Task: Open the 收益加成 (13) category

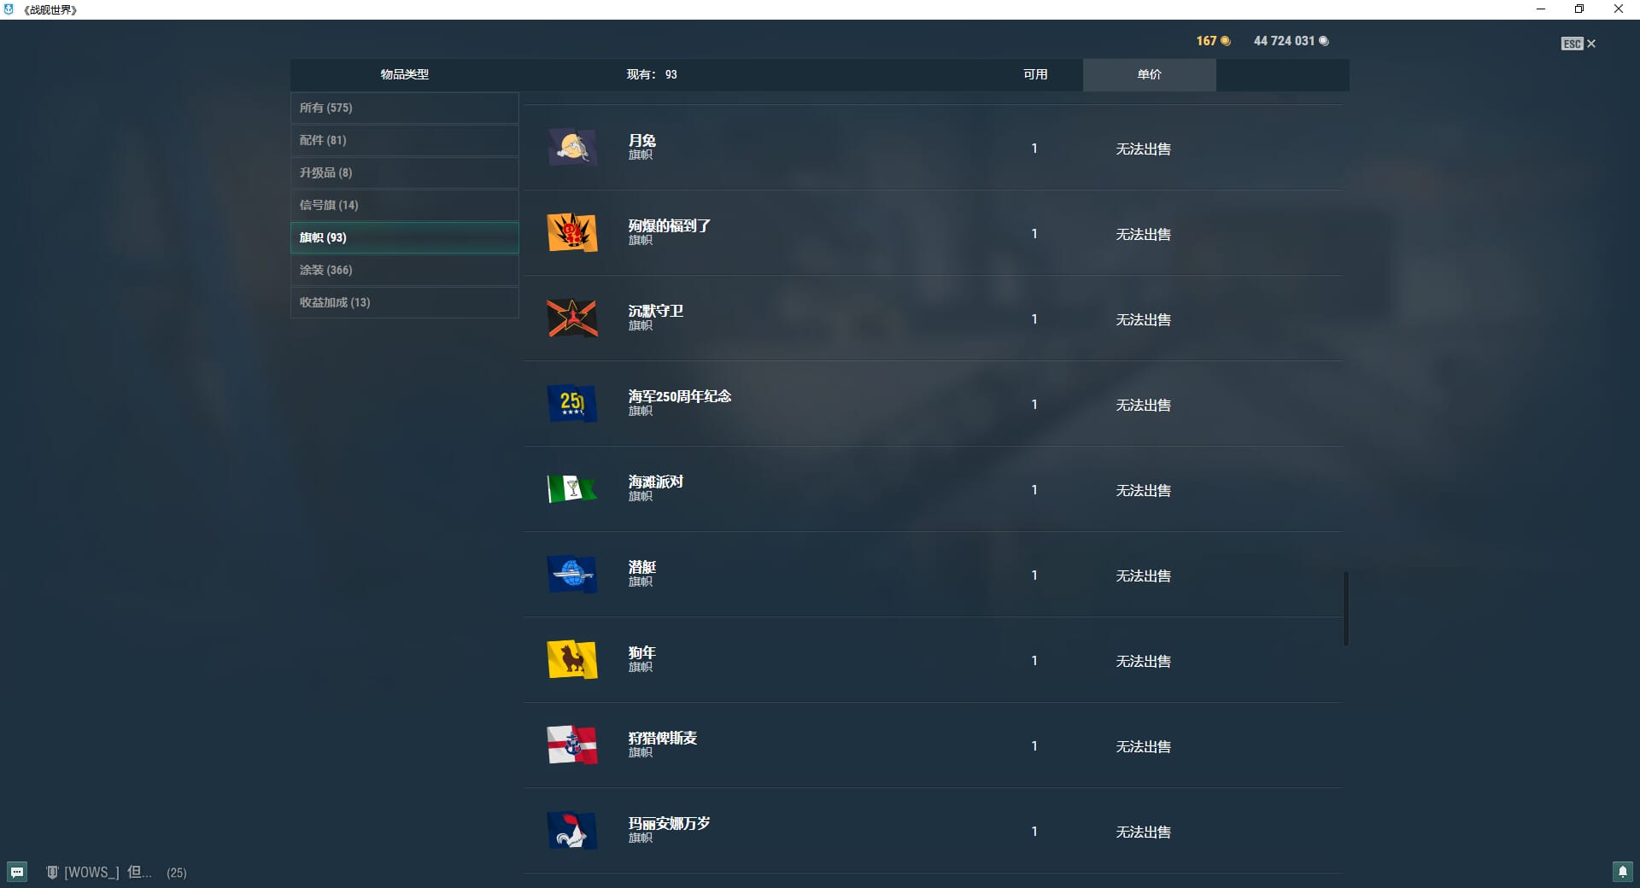Action: coord(405,302)
